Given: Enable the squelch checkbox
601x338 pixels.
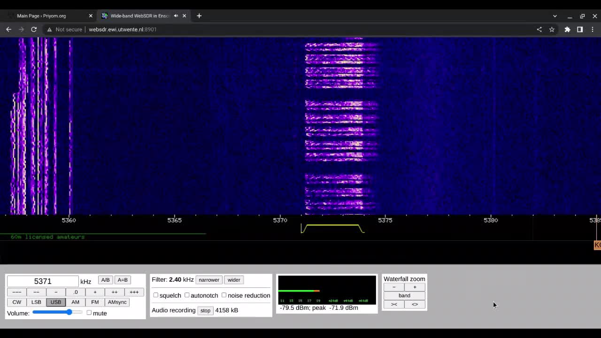Looking at the screenshot, I should pos(155,295).
